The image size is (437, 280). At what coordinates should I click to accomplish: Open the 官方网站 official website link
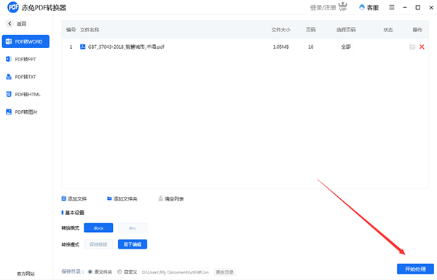(x=25, y=273)
